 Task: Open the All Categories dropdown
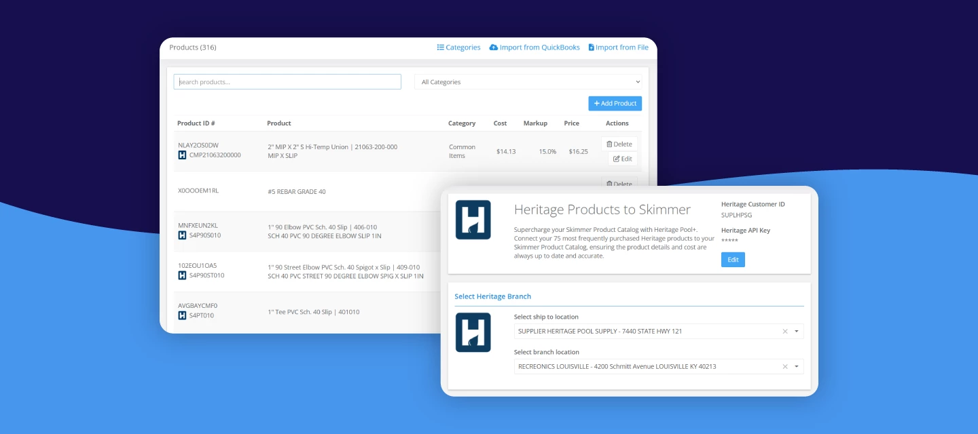528,82
